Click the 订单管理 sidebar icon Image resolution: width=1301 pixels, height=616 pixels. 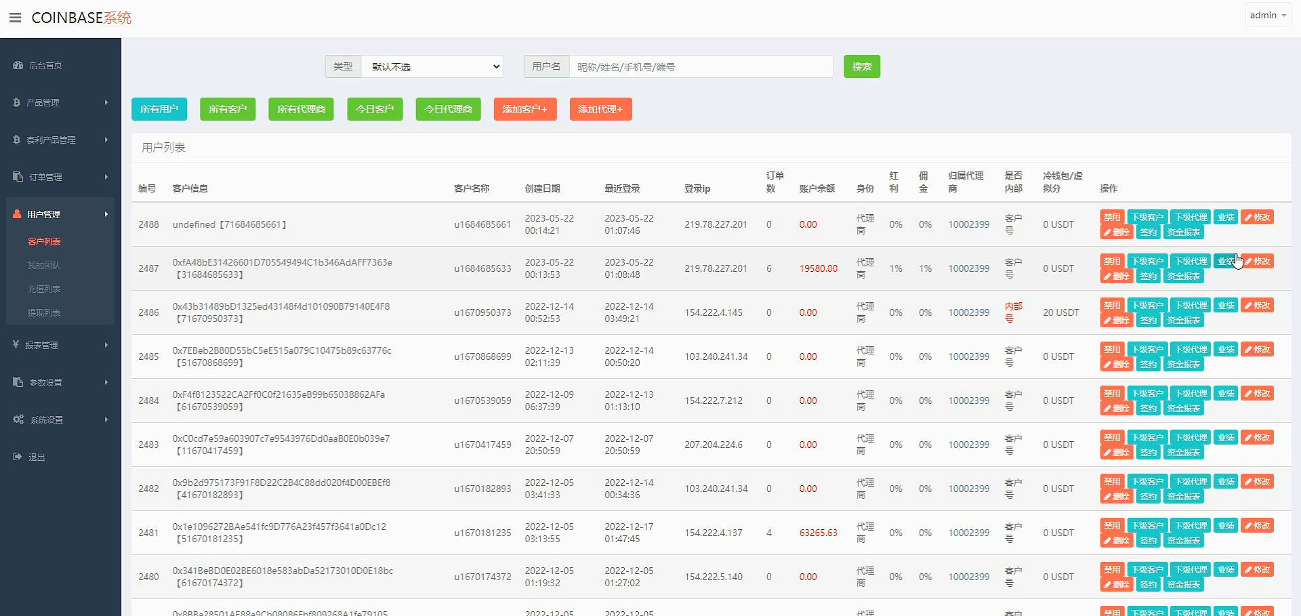(x=18, y=177)
